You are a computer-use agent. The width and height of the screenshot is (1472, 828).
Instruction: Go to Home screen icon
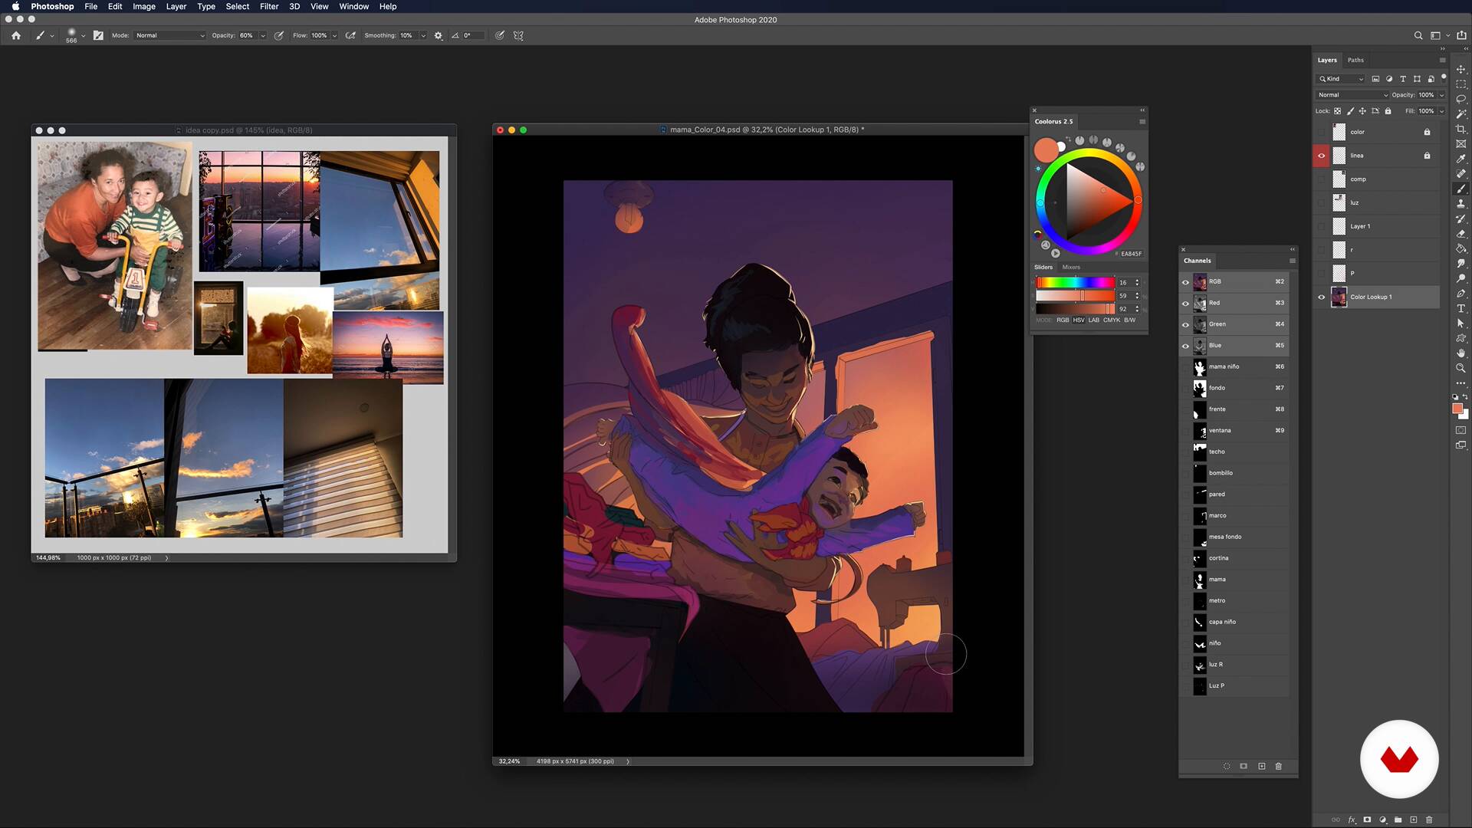click(x=16, y=35)
